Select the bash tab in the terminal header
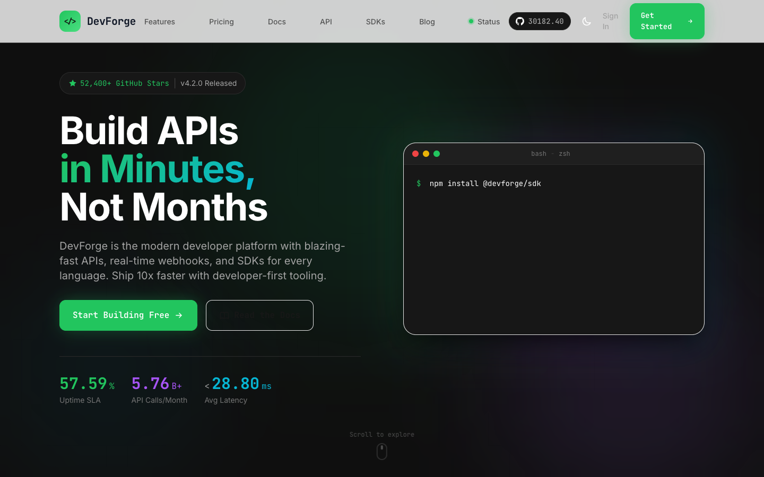The width and height of the screenshot is (764, 477). 539,154
